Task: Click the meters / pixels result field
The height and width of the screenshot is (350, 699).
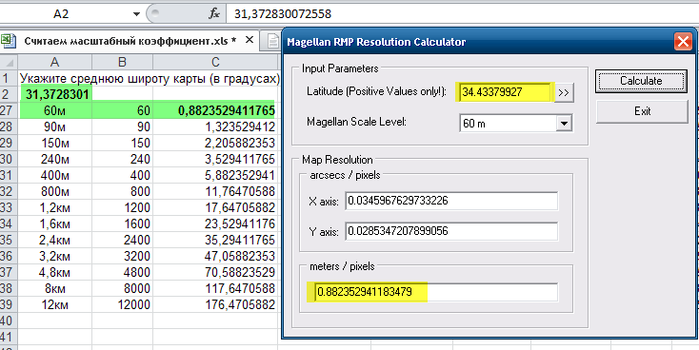Action: [436, 292]
